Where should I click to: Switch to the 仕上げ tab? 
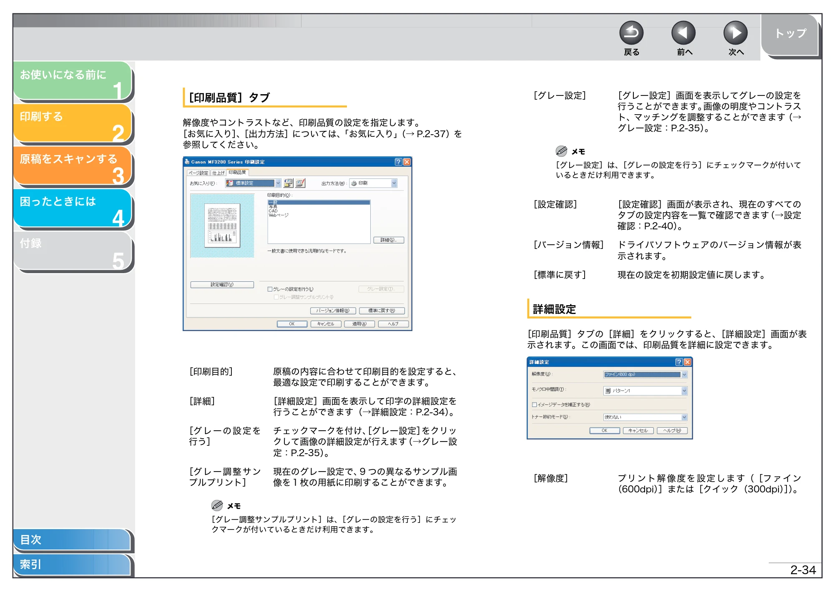[219, 173]
